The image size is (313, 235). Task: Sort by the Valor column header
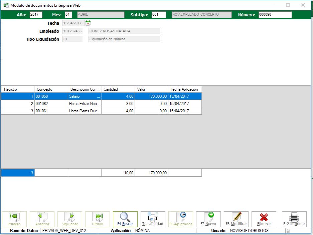click(151, 89)
